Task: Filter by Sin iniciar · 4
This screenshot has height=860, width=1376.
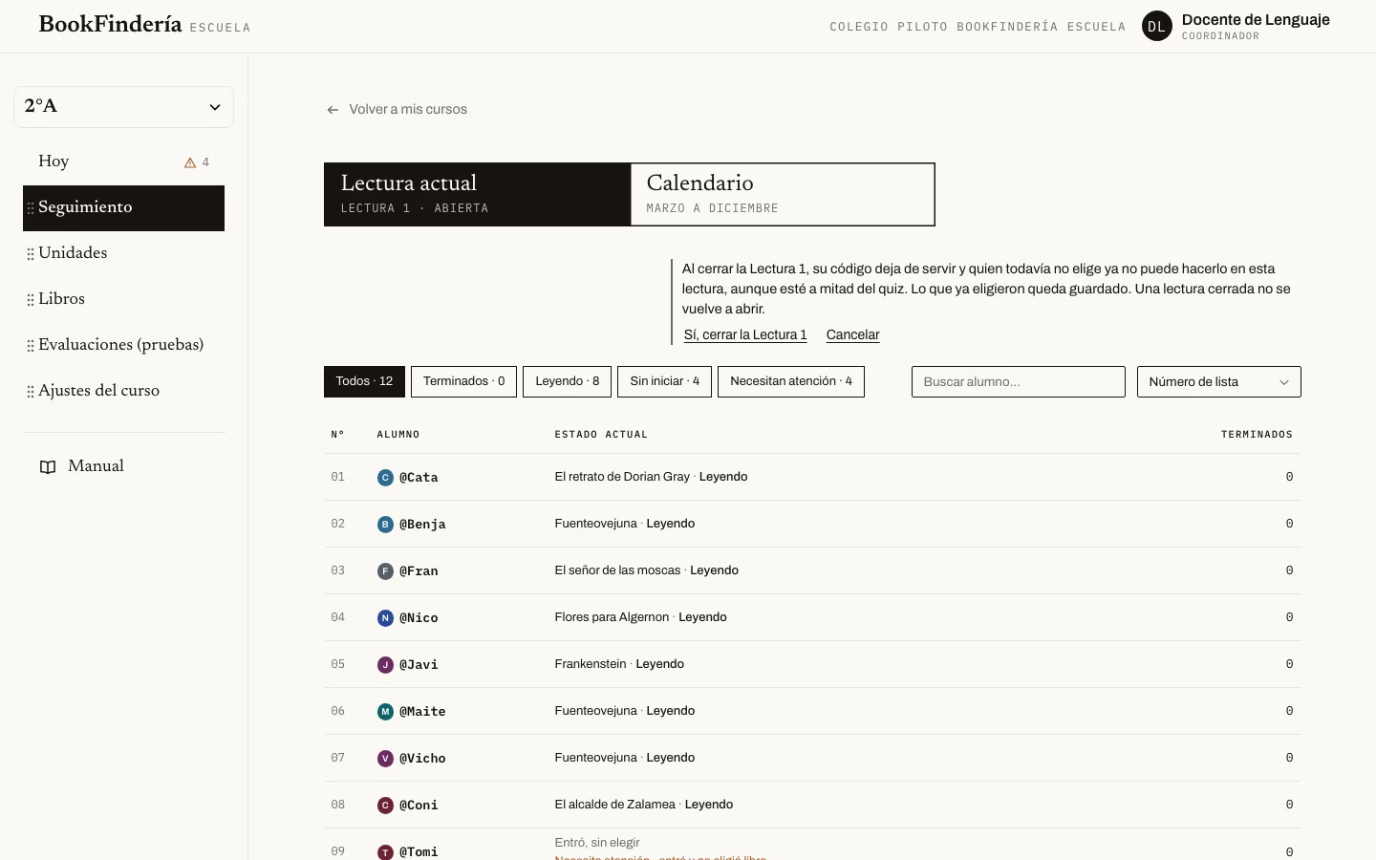Action: click(664, 381)
